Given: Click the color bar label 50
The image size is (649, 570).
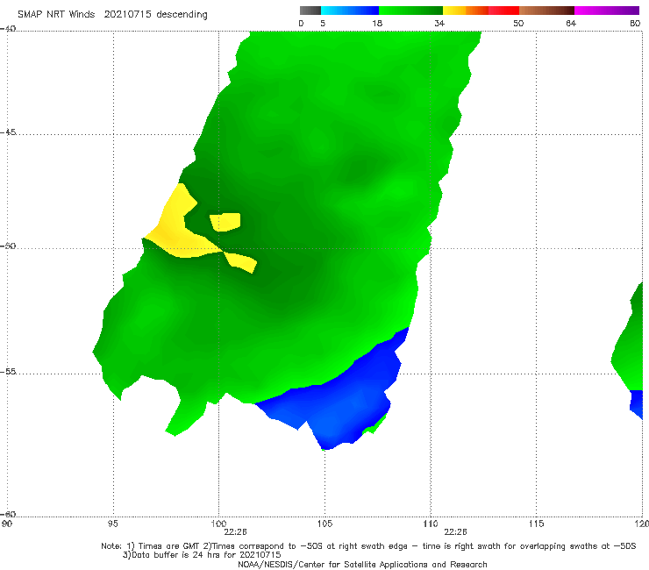Looking at the screenshot, I should point(518,23).
